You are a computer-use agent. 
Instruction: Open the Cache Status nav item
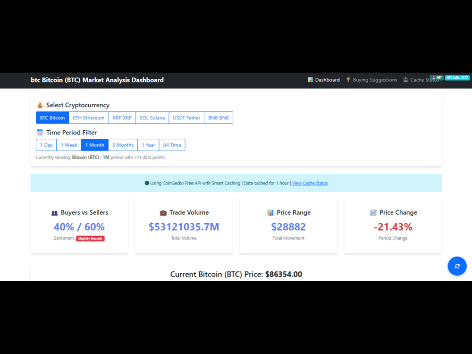[421, 80]
